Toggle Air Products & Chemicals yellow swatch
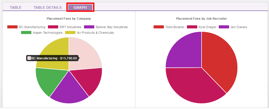 tap(70, 32)
